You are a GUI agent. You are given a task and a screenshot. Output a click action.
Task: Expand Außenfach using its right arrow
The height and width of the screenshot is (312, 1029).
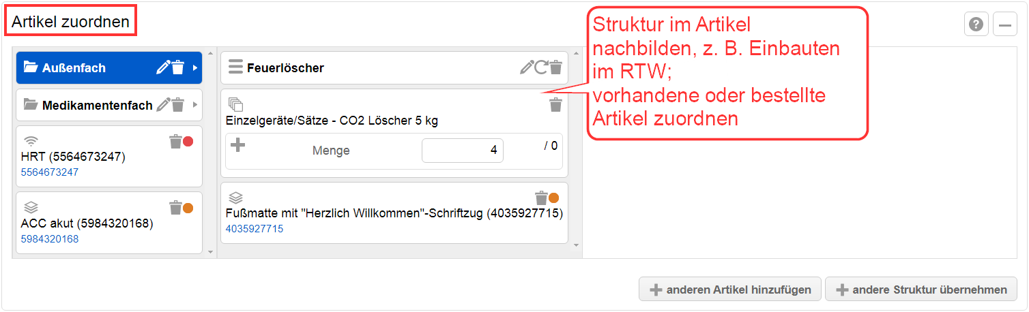(x=194, y=67)
